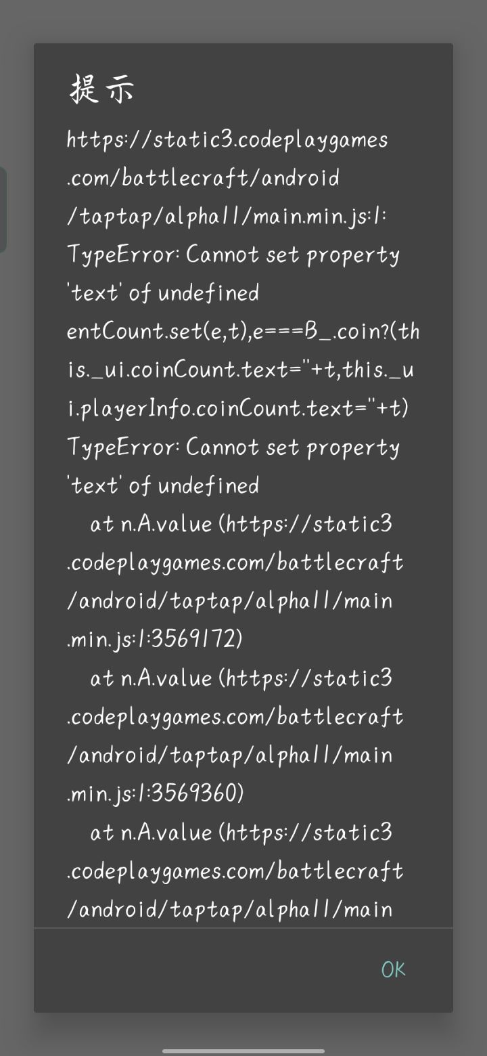Tap the first ".com/battlecraft/android" line

click(203, 178)
